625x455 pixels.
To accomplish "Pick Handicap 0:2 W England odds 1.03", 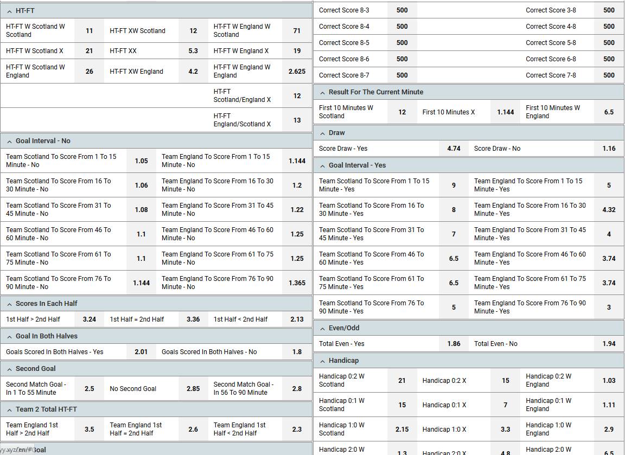I will click(x=609, y=381).
